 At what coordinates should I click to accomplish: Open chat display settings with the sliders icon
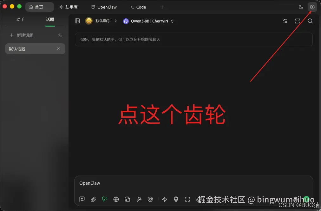[x=285, y=21]
